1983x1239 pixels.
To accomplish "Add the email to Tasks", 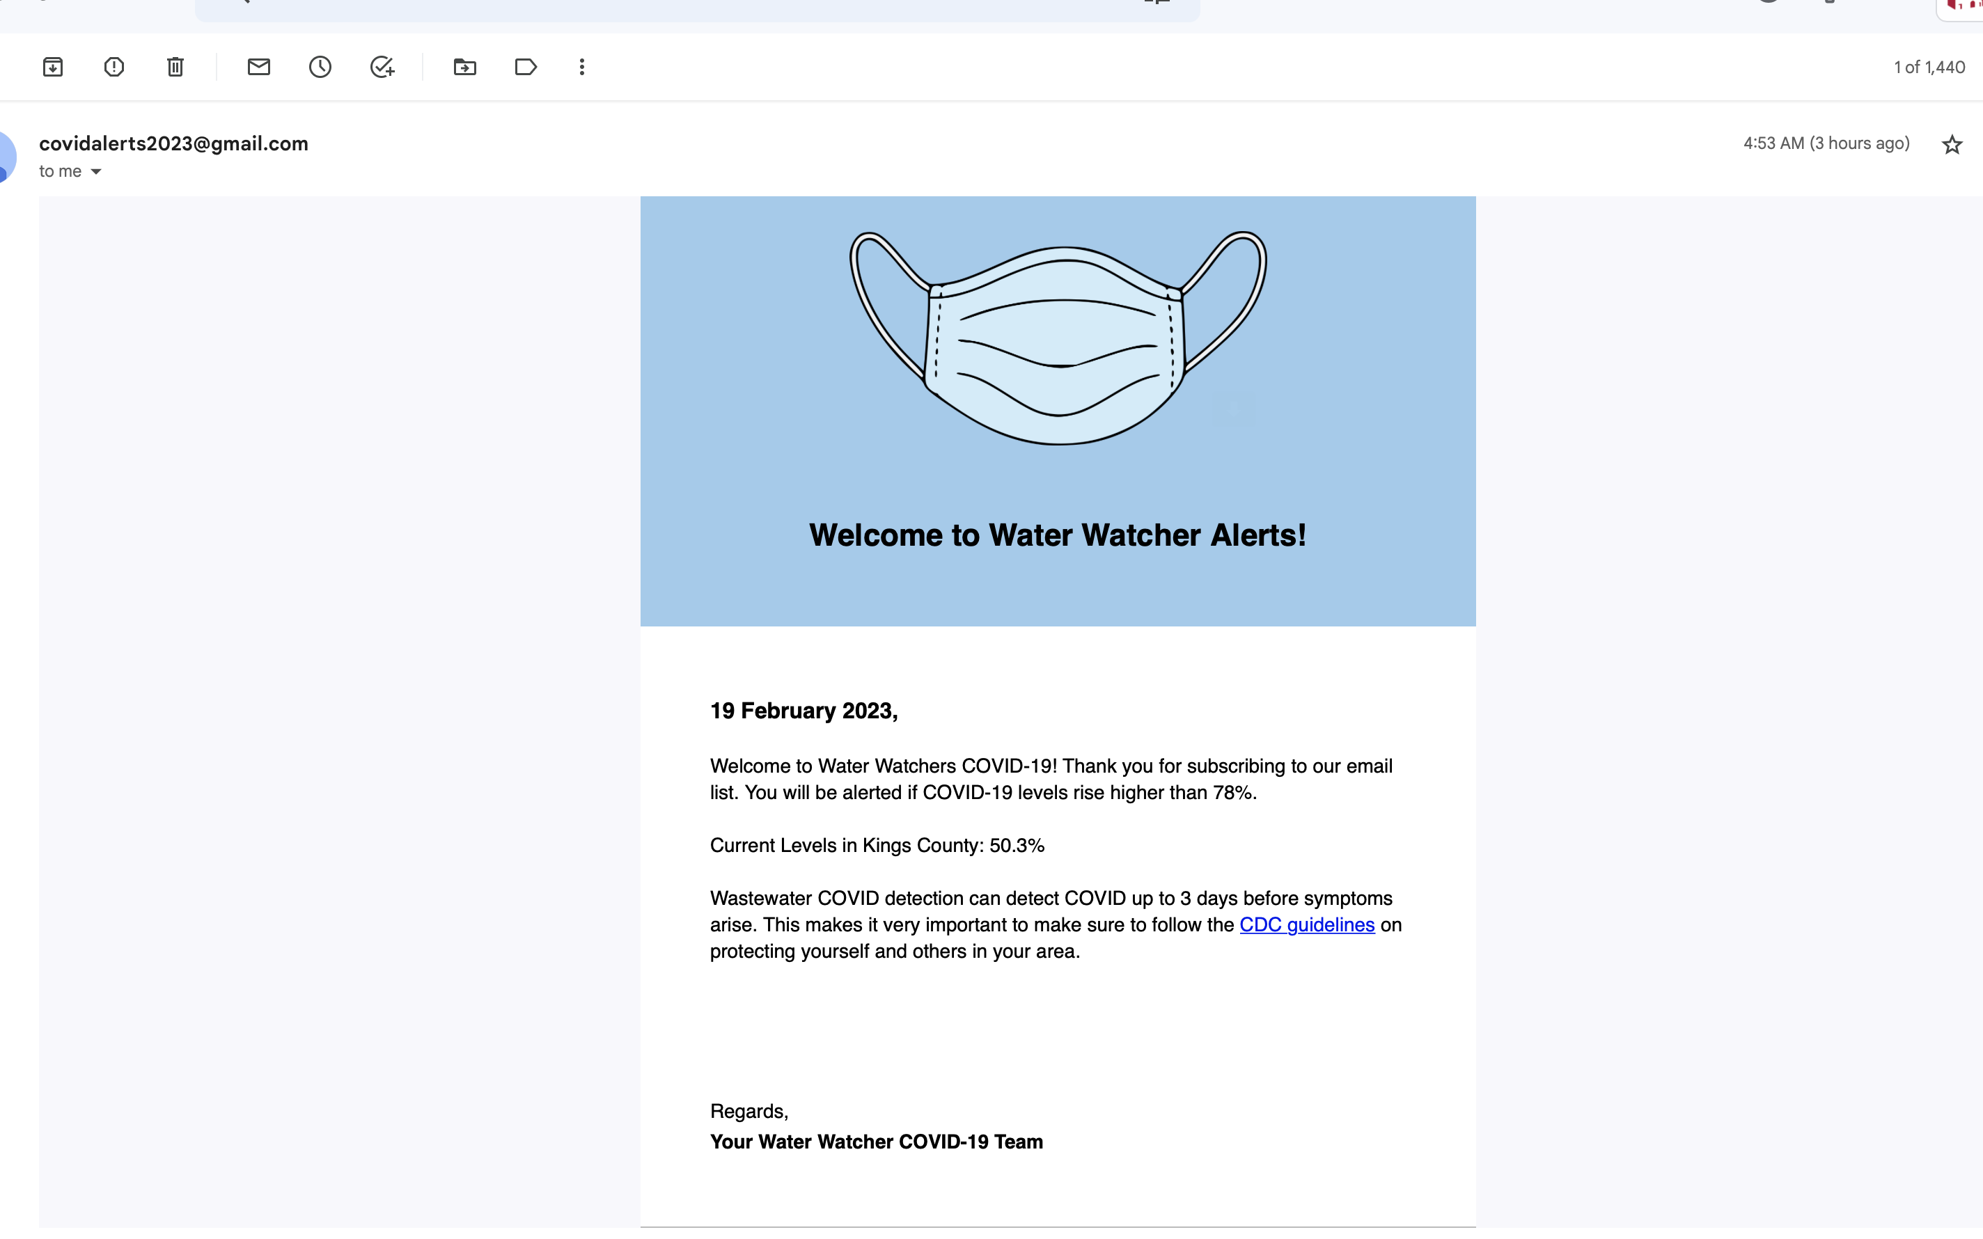I will pos(382,68).
